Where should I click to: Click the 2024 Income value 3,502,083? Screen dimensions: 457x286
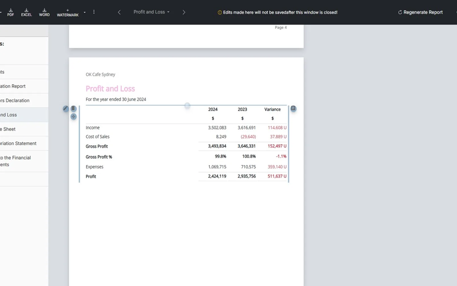(x=217, y=128)
